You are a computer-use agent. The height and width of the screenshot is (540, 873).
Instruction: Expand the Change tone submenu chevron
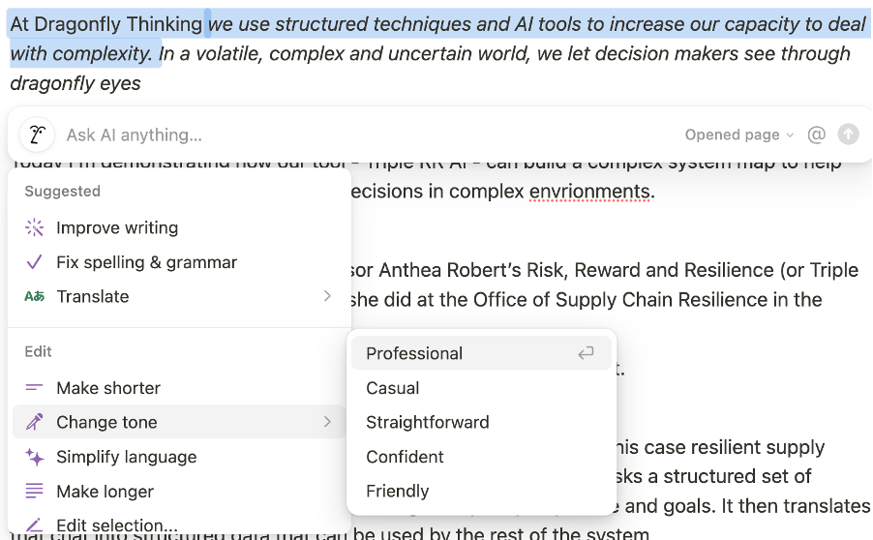(327, 422)
